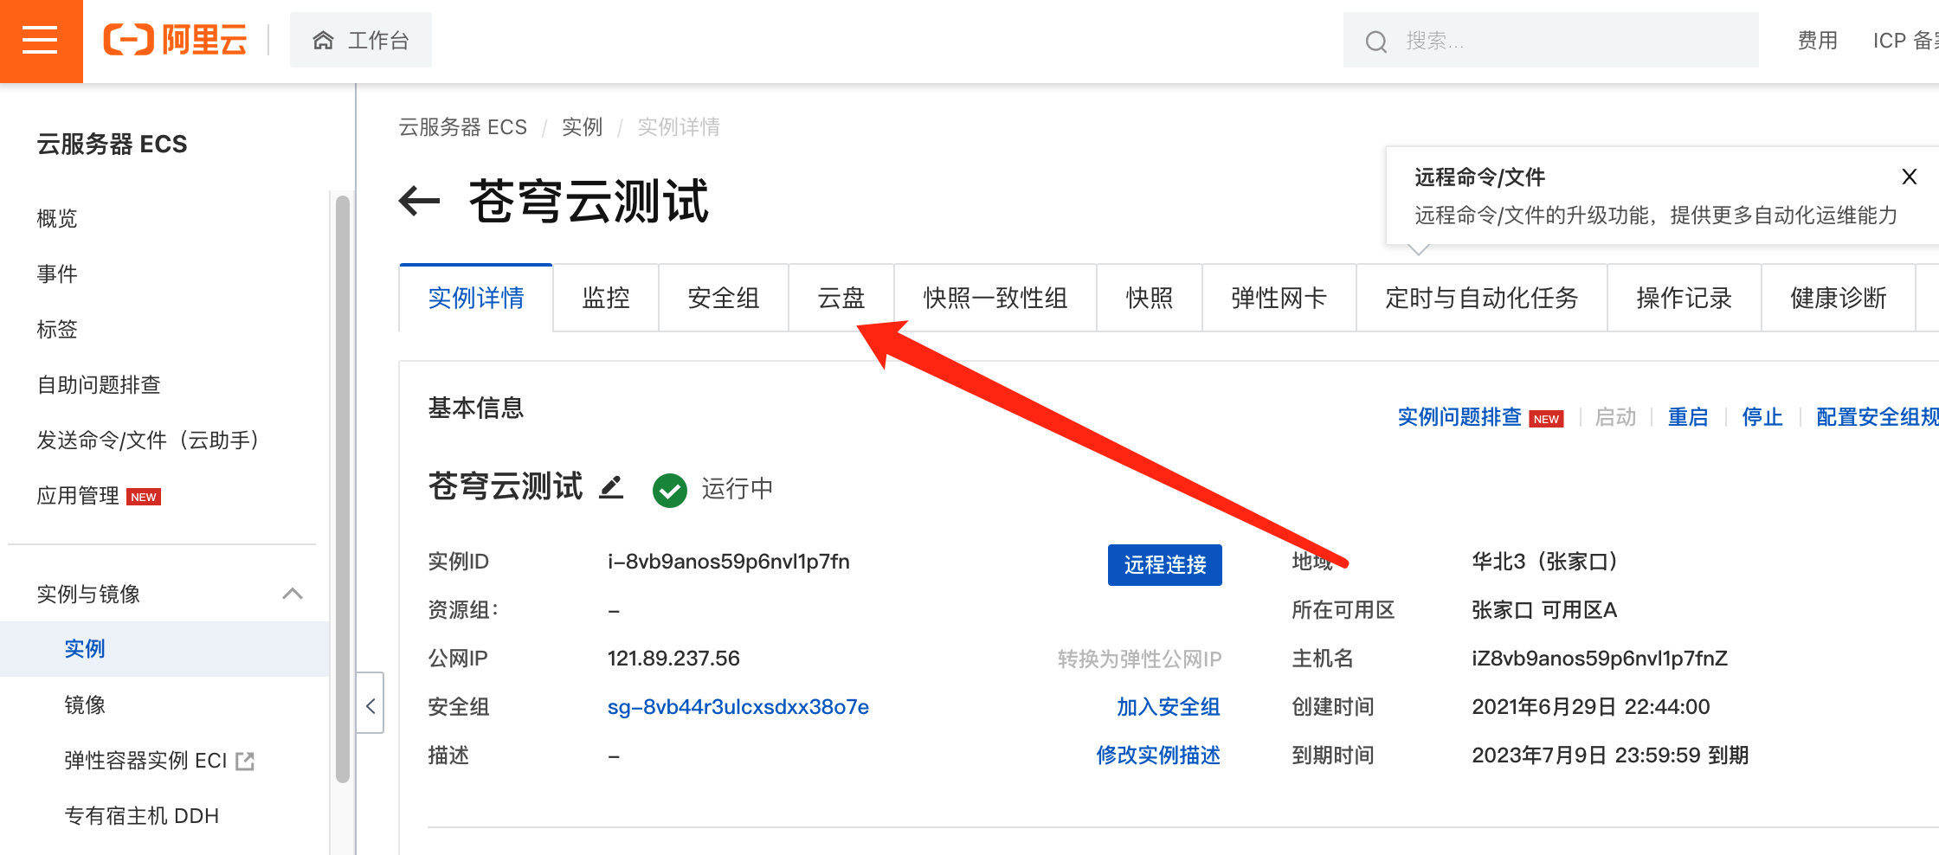1939x855 pixels.
Task: Click the ECI external link icon
Action: 245,761
